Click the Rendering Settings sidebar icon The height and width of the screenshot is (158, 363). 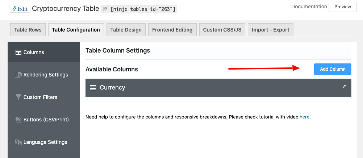18,75
